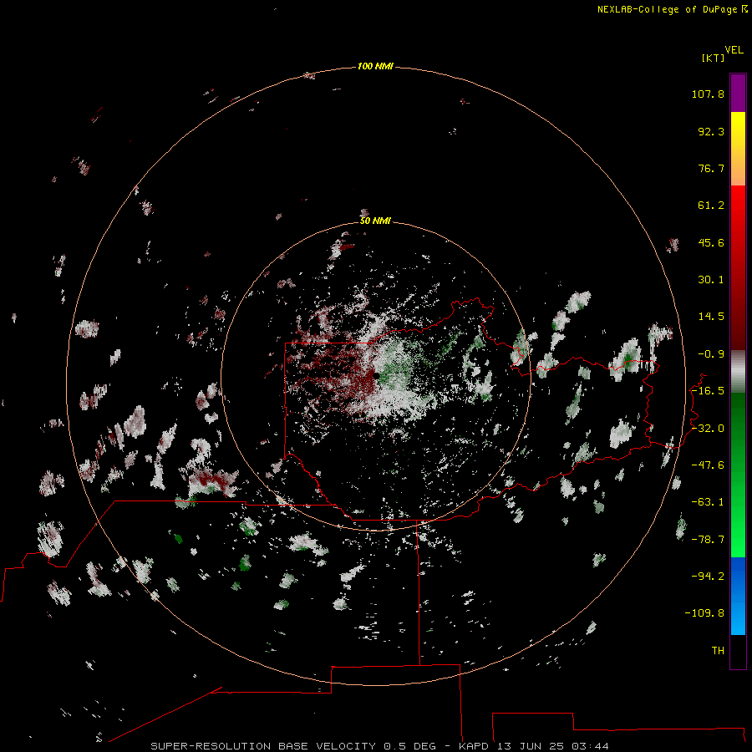Click the 100 NMI range ring label
752x752 pixels.
375,66
